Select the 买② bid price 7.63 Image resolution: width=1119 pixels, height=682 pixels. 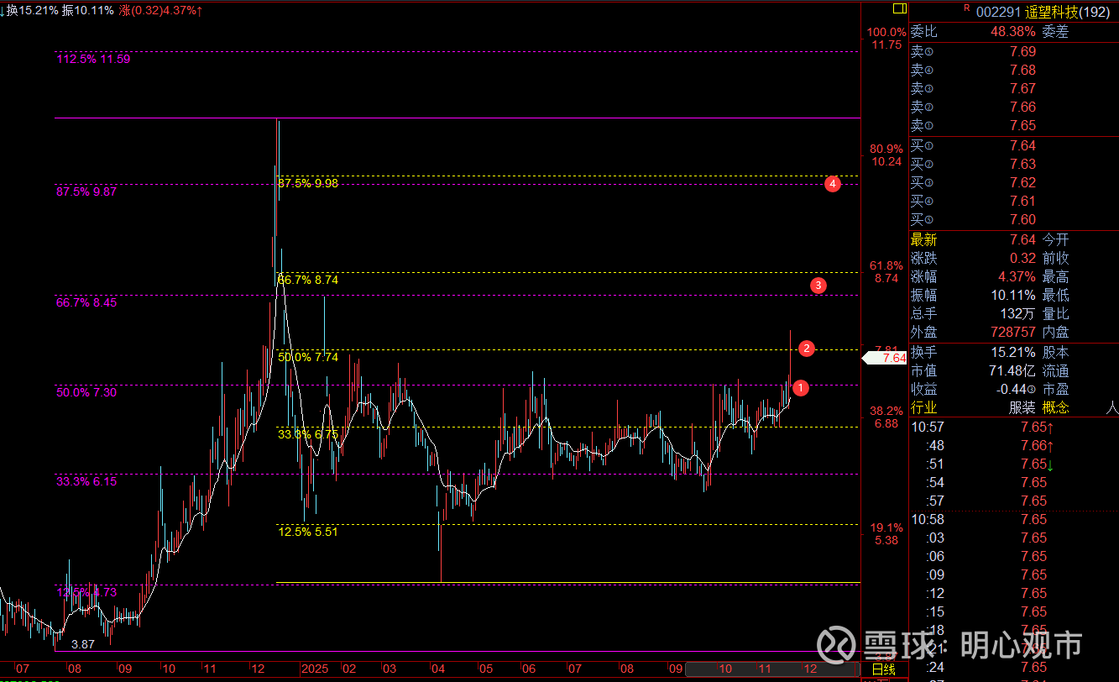pyautogui.click(x=1022, y=164)
